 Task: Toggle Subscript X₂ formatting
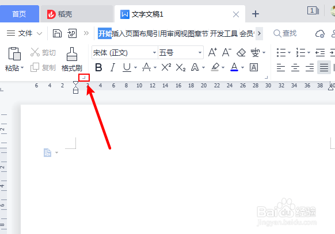pos(181,68)
